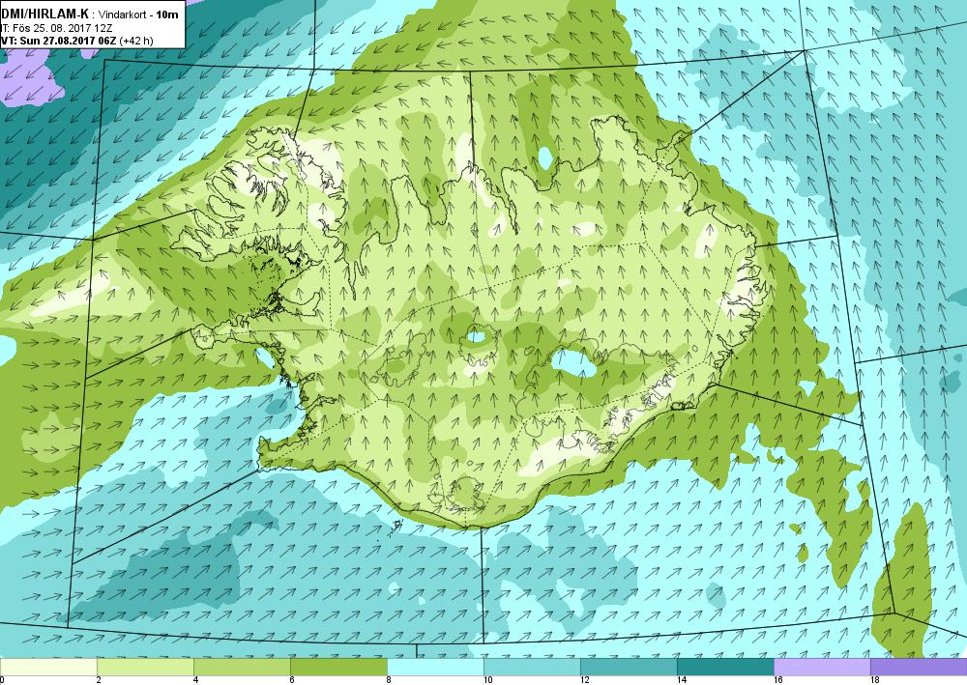Click the legend value '14'
Viewport: 967px width, 685px height.
click(x=682, y=680)
